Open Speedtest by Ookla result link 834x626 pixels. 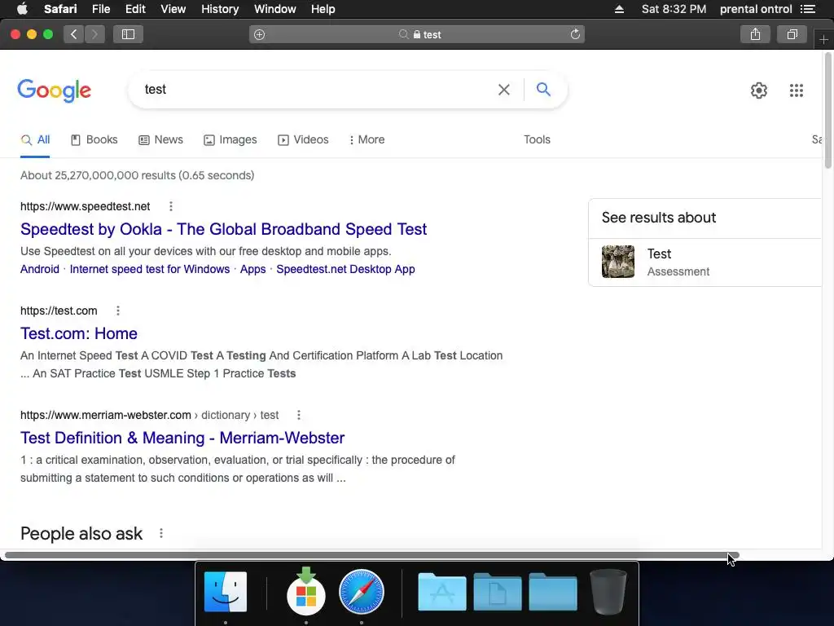click(223, 229)
